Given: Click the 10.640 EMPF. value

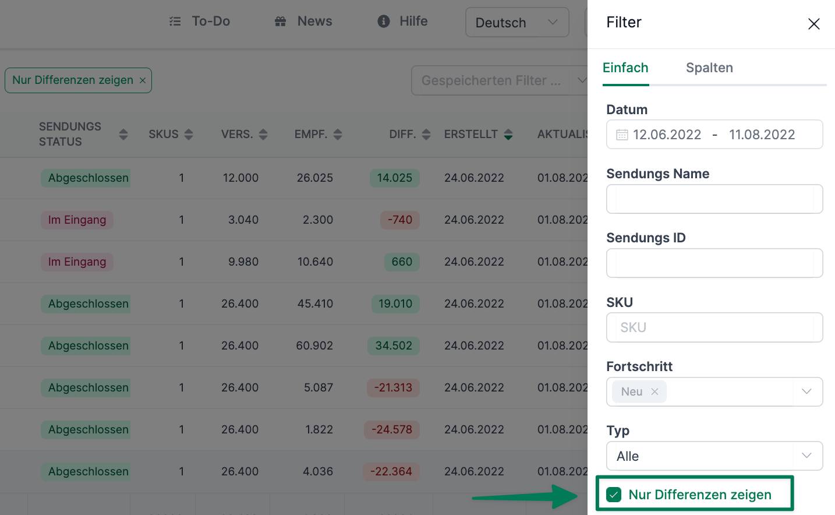Looking at the screenshot, I should (x=315, y=262).
